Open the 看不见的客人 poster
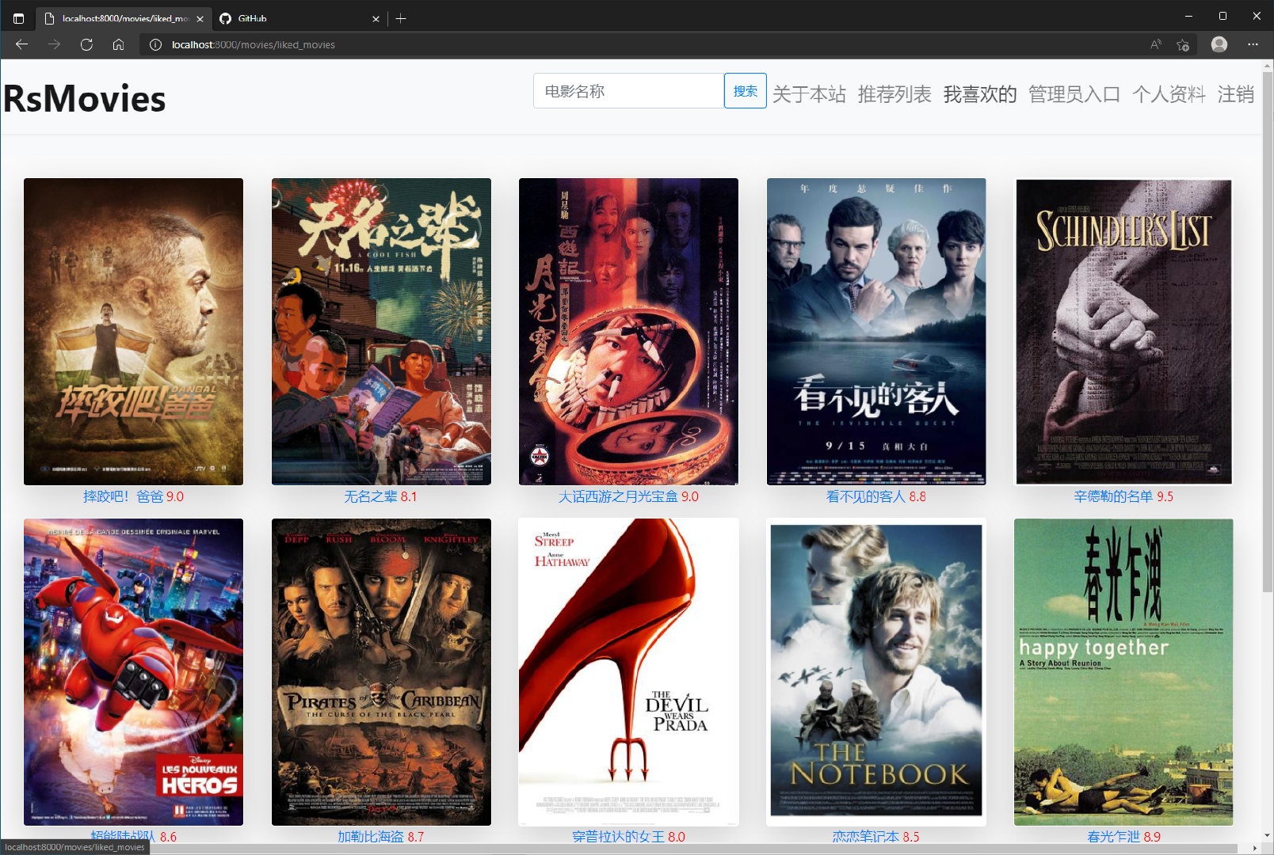 [876, 332]
